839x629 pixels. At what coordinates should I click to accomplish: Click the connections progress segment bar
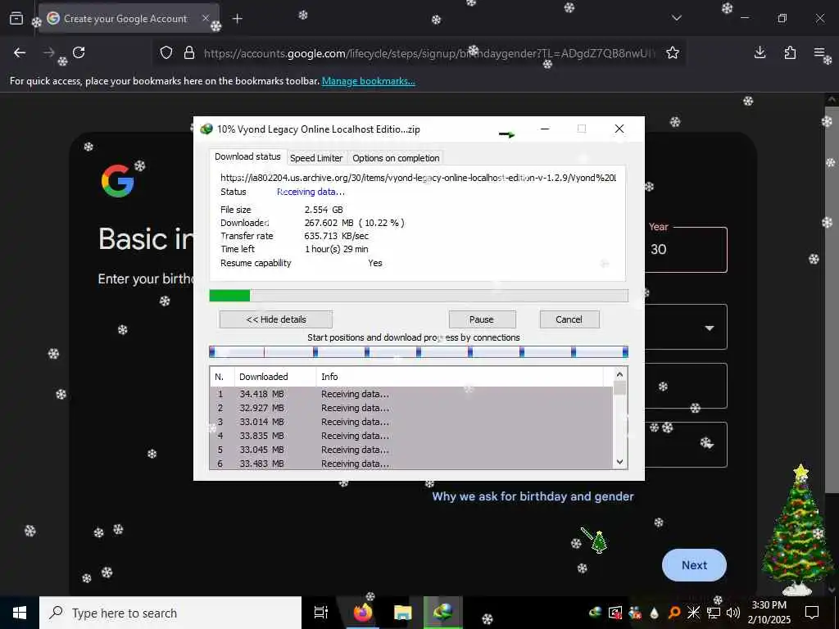pos(419,351)
